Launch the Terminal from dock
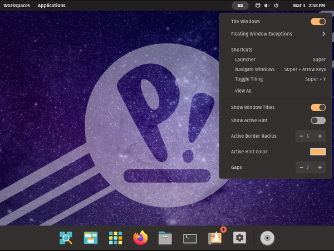Screen dimensions: 334x251 [190, 238]
